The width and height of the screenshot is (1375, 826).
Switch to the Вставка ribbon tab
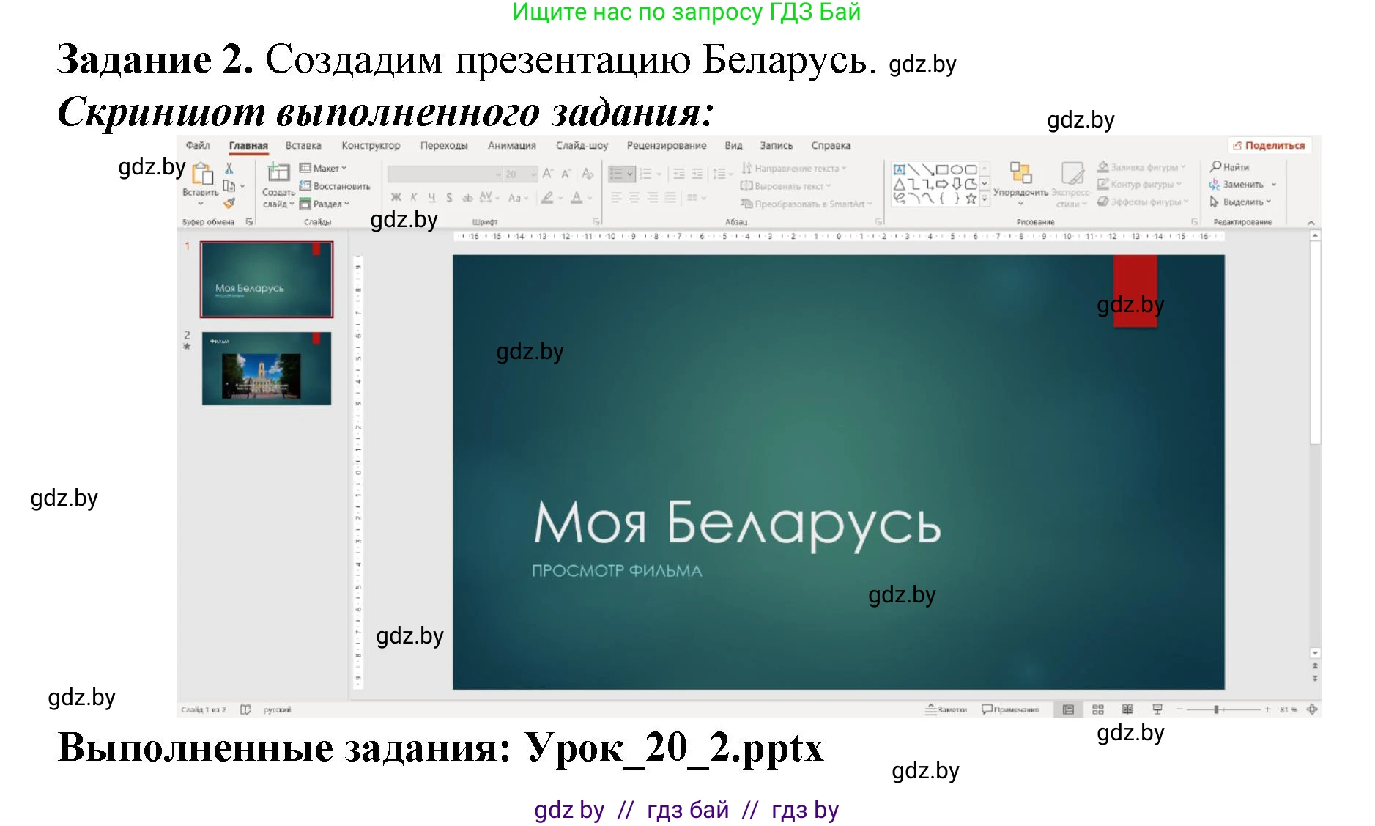303,145
